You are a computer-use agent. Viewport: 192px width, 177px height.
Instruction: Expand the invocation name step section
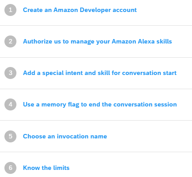pos(96,136)
